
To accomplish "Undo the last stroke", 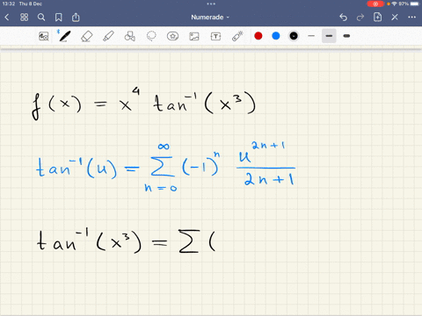I will tap(343, 18).
